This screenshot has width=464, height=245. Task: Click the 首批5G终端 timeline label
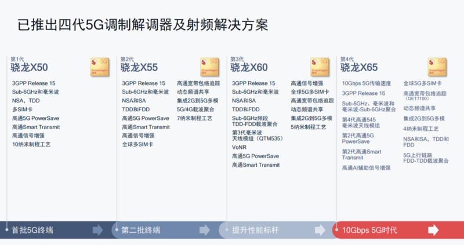32,230
